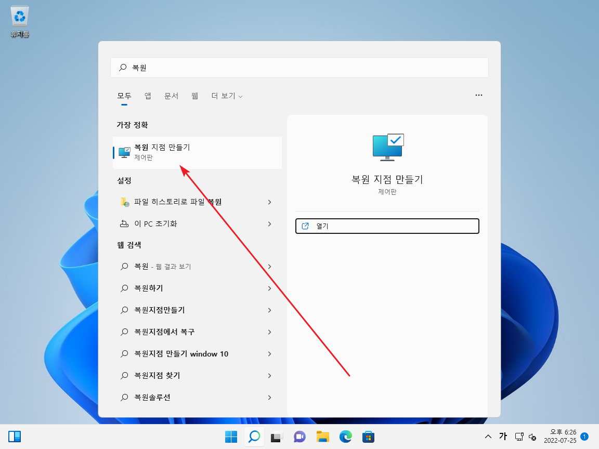Image resolution: width=599 pixels, height=449 pixels.
Task: Open Microsoft Store from taskbar
Action: [x=368, y=437]
